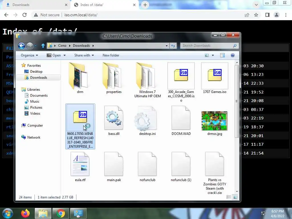Select the nofunclub (1) file
Screen dimensions: 292x219
(x=181, y=167)
